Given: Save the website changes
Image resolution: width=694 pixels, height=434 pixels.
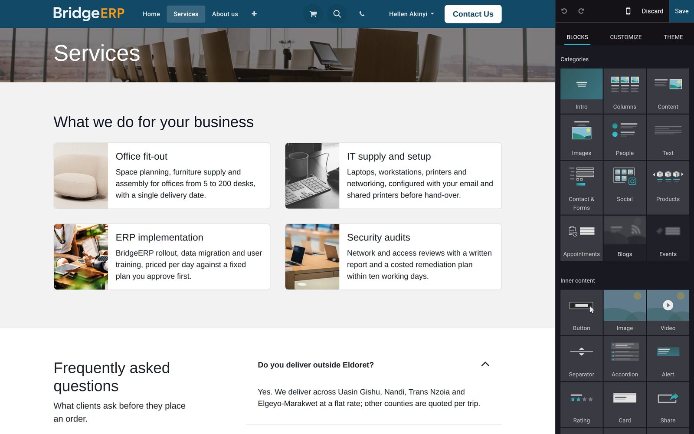Looking at the screenshot, I should [681, 11].
